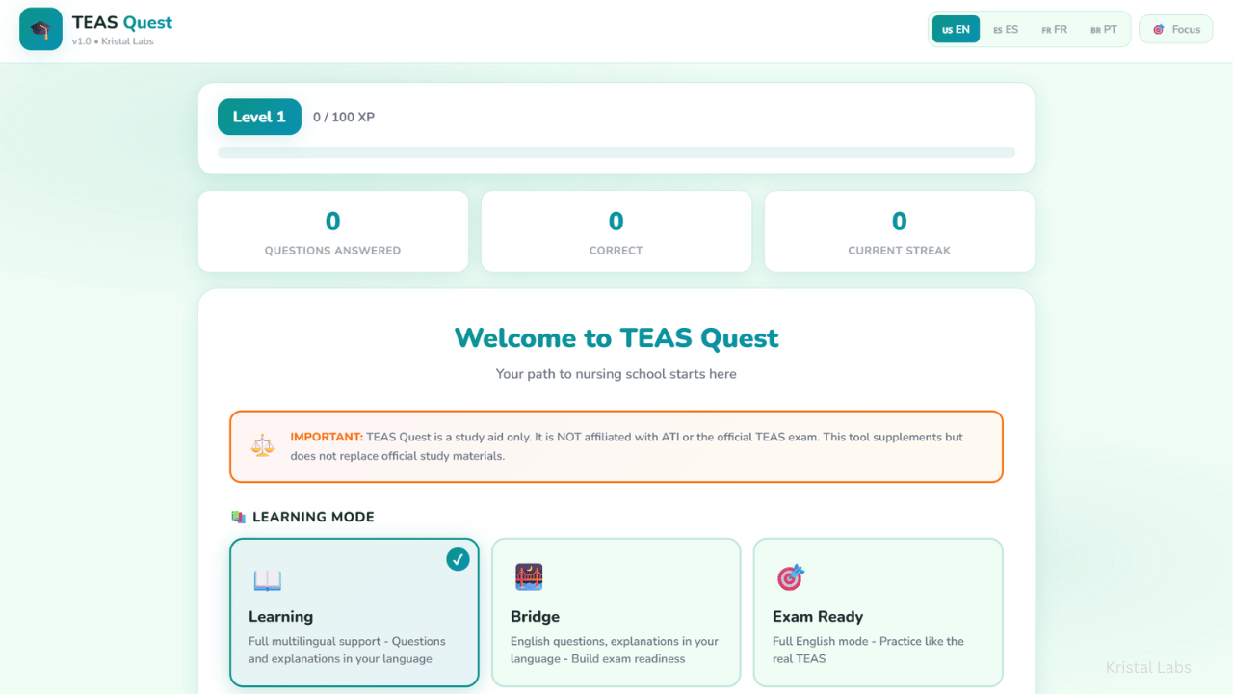This screenshot has height=694, width=1233.
Task: Click the Questions Answered stat card
Action: click(x=333, y=231)
